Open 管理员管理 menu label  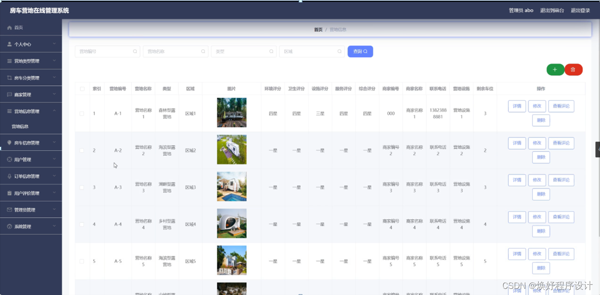pos(25,210)
